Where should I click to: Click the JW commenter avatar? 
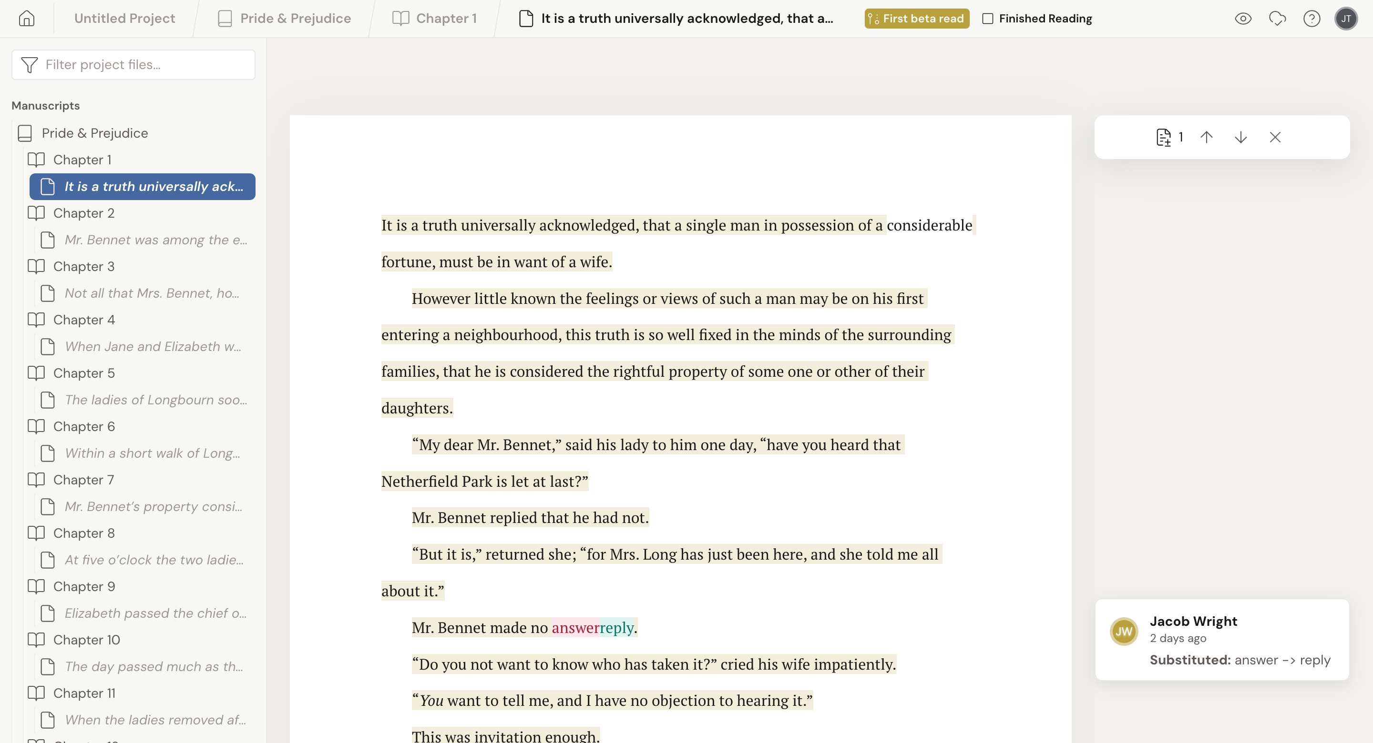pos(1123,631)
